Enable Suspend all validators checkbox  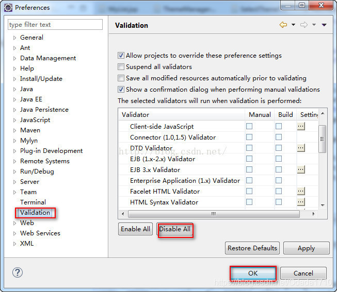pos(121,67)
